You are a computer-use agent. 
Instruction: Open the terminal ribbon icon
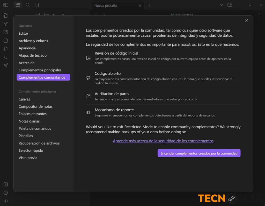pyautogui.click(x=6, y=57)
